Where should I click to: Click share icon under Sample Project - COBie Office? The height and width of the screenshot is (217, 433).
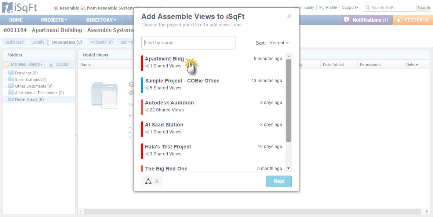147,88
